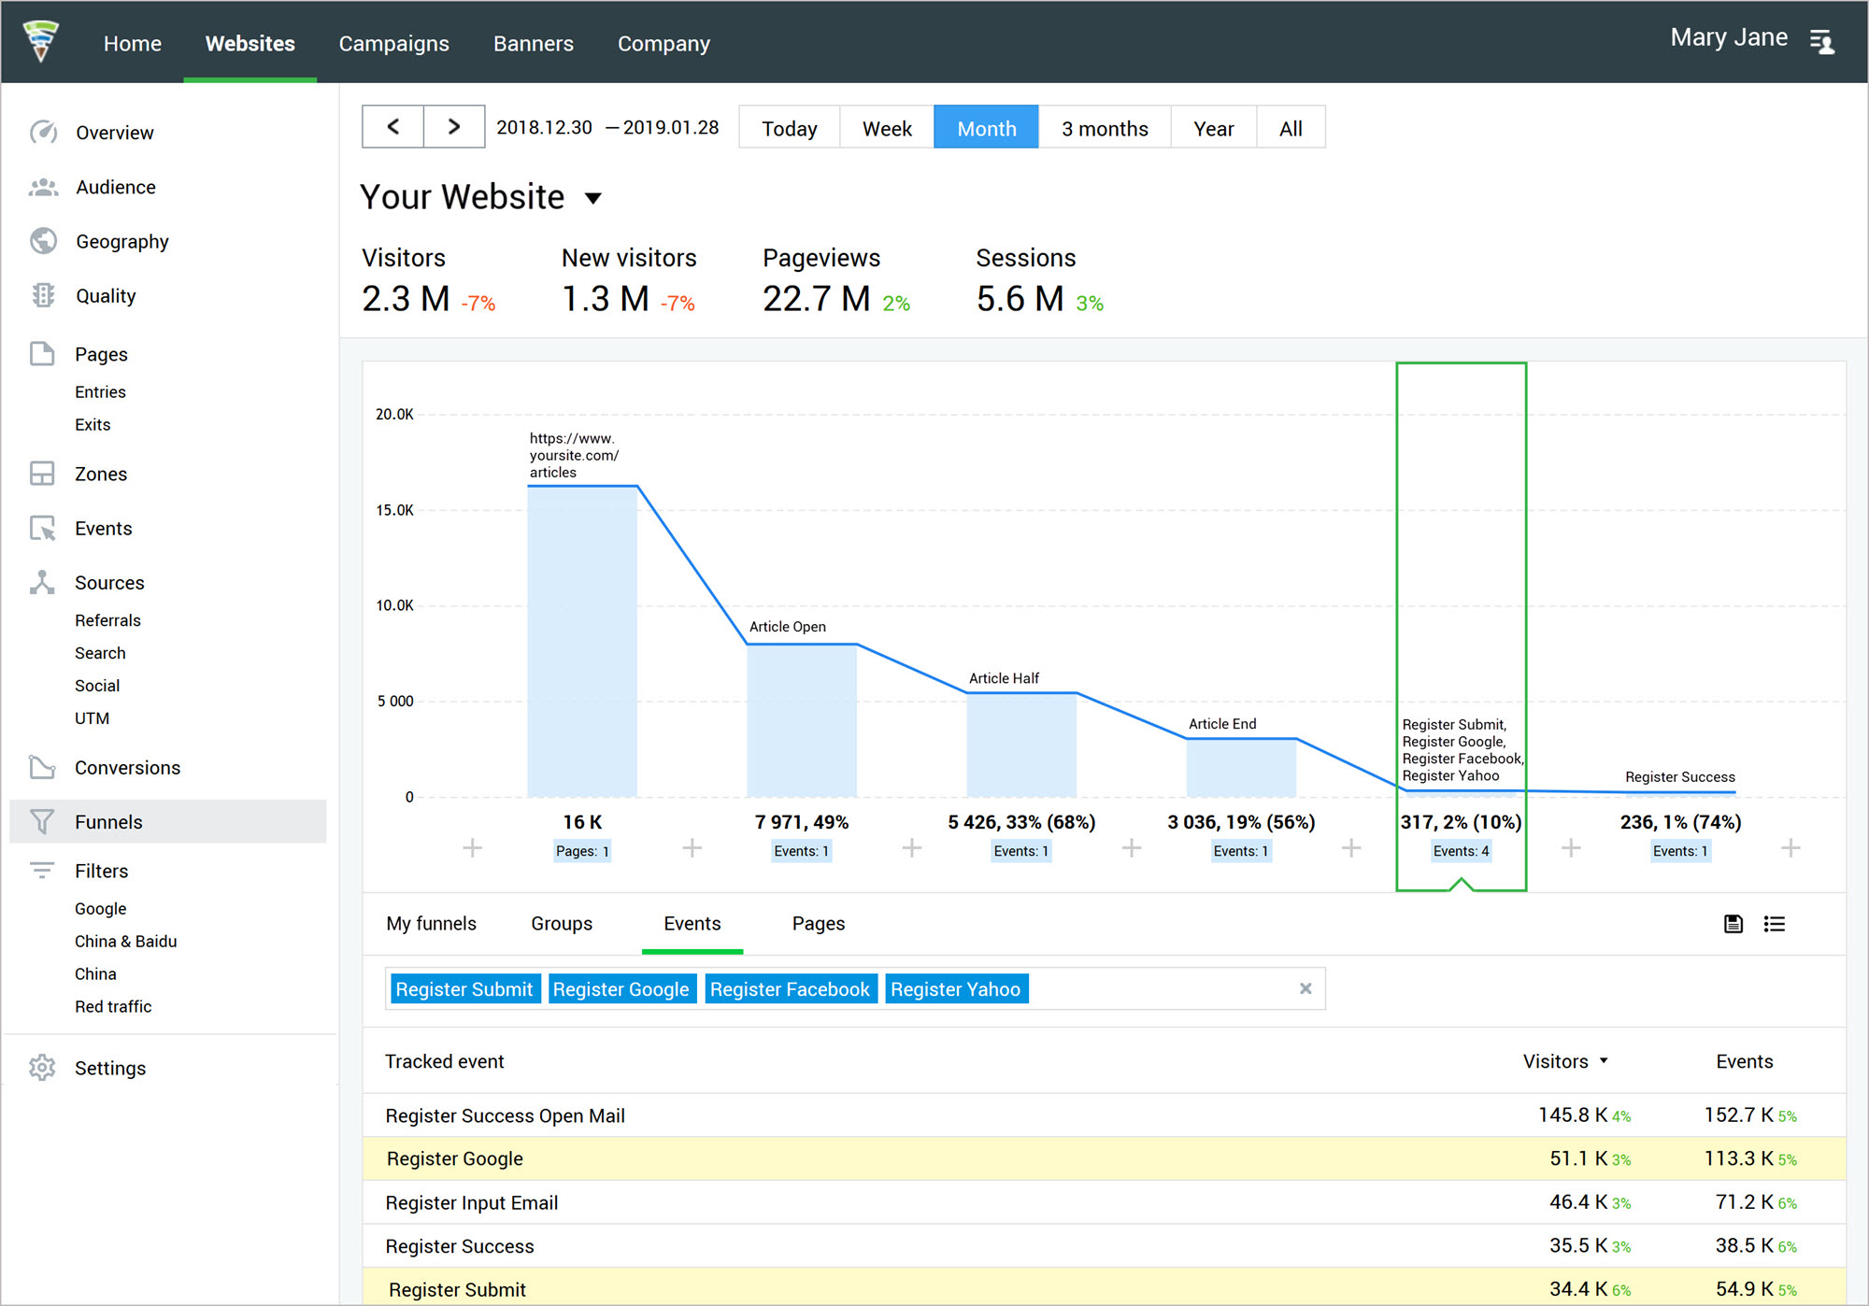Screen dimensions: 1869x1306
Task: Click the 3 months time range button
Action: (x=1106, y=126)
